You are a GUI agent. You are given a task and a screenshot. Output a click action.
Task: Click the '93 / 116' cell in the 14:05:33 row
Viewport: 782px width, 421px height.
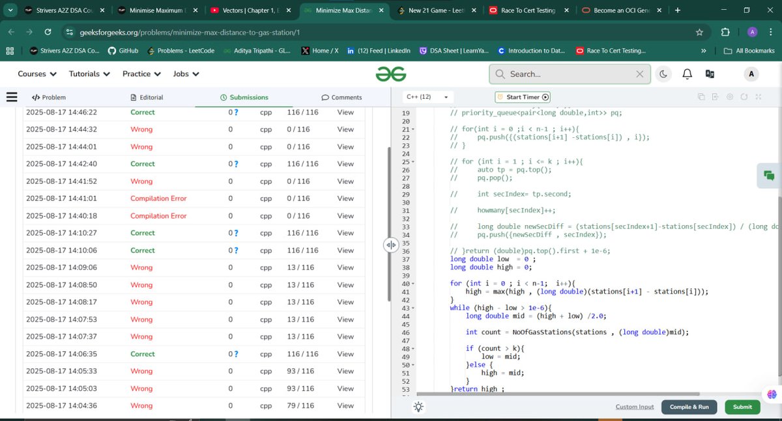300,371
